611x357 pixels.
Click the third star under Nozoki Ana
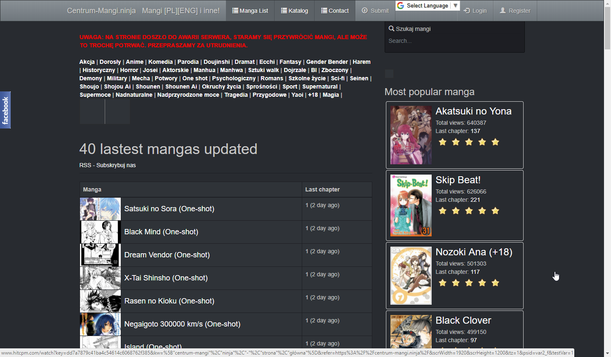469,283
